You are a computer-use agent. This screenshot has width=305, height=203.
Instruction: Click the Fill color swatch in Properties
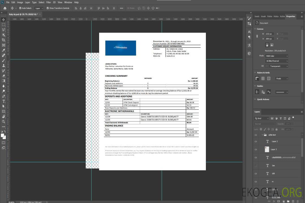[x=267, y=66]
